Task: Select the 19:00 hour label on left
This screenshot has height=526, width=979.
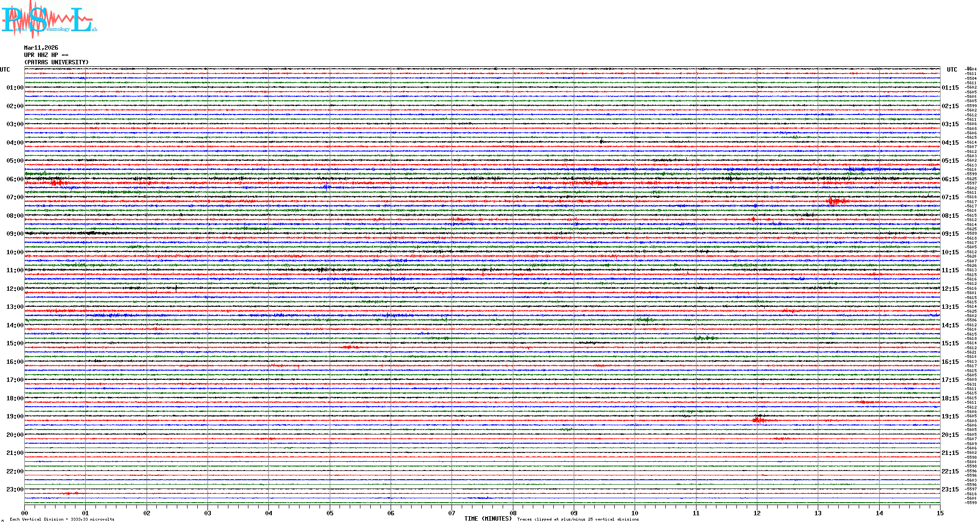Action: pyautogui.click(x=15, y=416)
